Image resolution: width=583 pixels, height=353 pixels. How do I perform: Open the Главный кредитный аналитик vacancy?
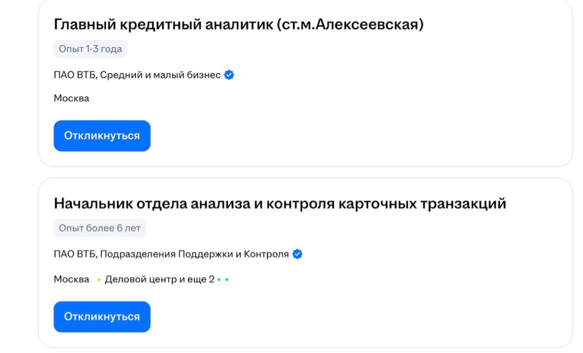click(x=238, y=24)
